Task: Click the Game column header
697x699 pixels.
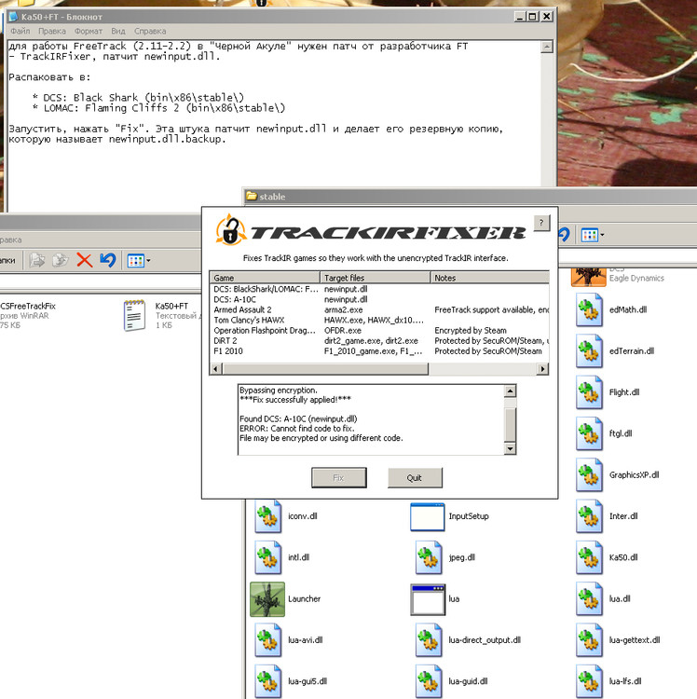Action: click(x=265, y=278)
